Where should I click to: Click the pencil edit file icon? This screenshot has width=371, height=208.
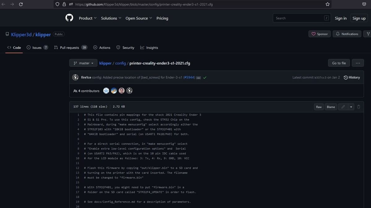[x=343, y=107]
